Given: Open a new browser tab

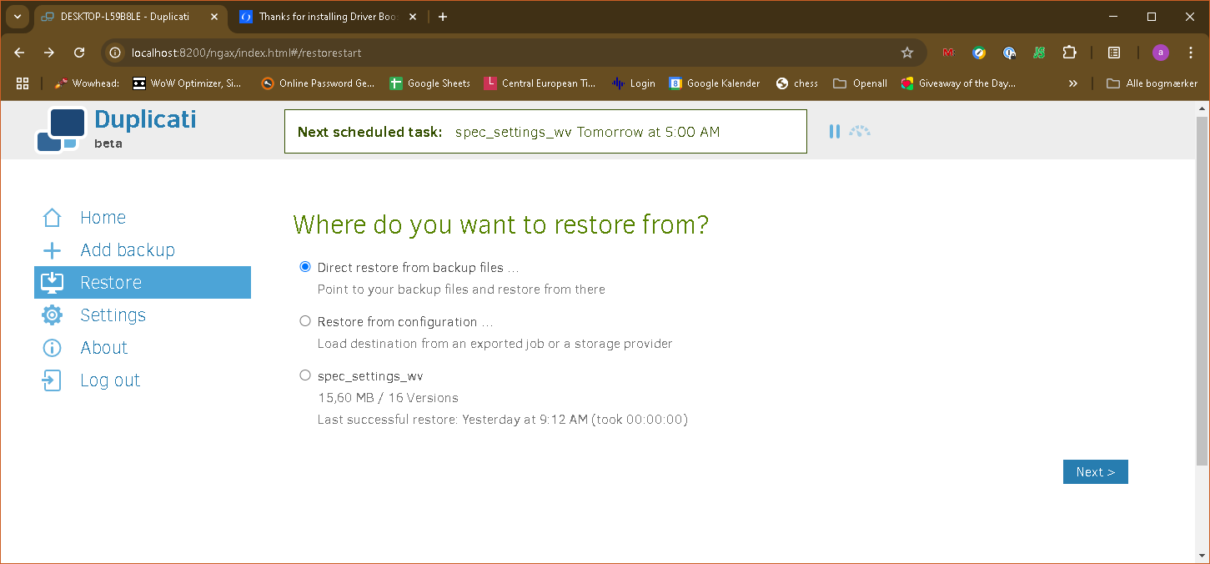Looking at the screenshot, I should 443,17.
